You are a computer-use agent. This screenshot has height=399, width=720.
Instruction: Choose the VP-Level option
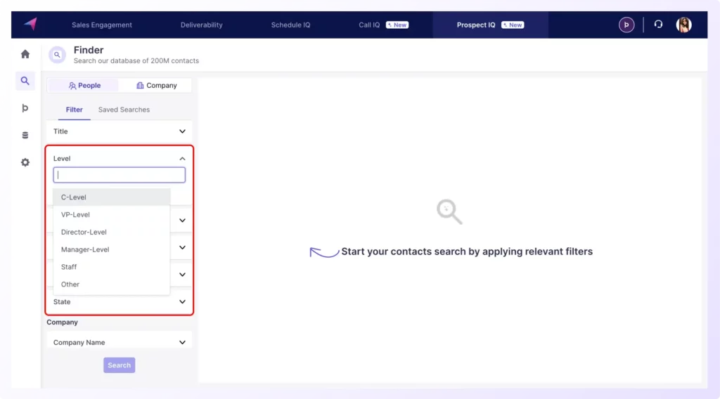pyautogui.click(x=112, y=215)
